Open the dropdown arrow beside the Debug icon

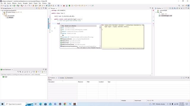click(x=12, y=6)
